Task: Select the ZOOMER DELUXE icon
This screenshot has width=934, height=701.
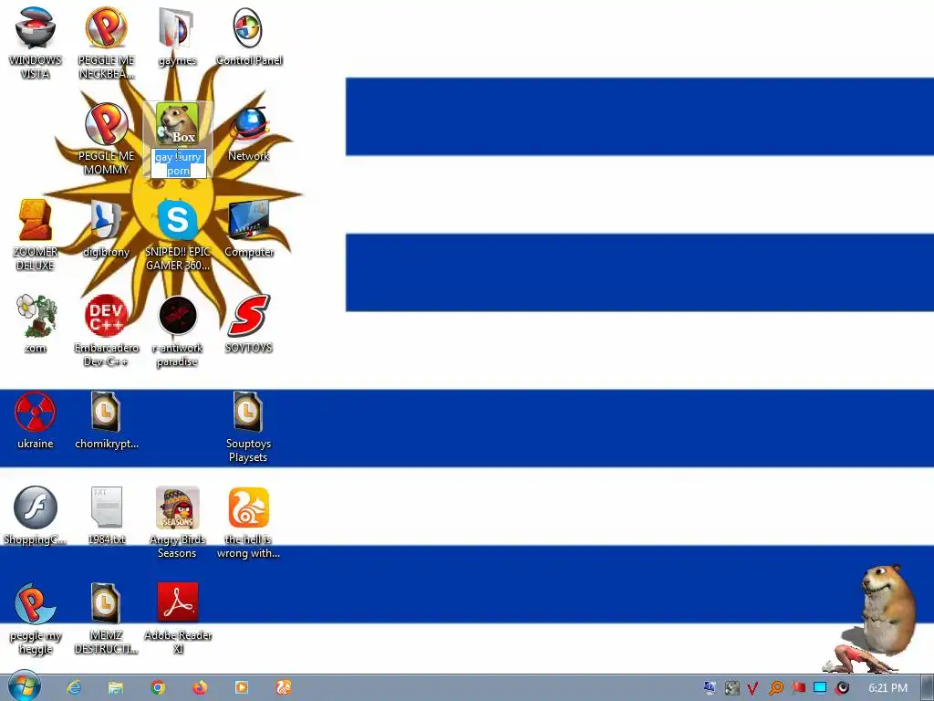Action: point(36,235)
